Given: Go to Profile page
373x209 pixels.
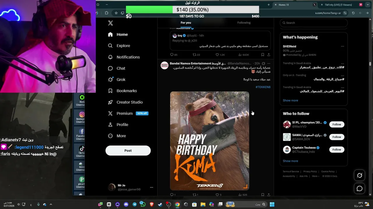Looking at the screenshot, I should [x=118, y=125].
